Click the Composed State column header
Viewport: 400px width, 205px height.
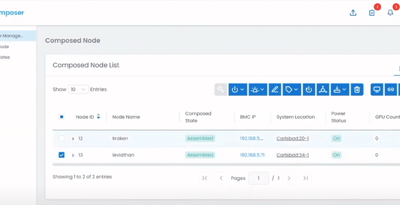198,117
